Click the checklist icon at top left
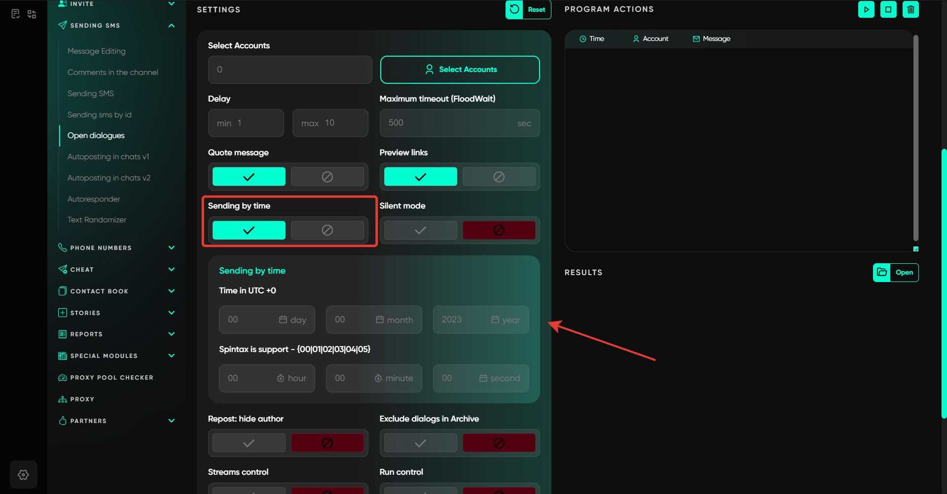947x494 pixels. (x=15, y=14)
